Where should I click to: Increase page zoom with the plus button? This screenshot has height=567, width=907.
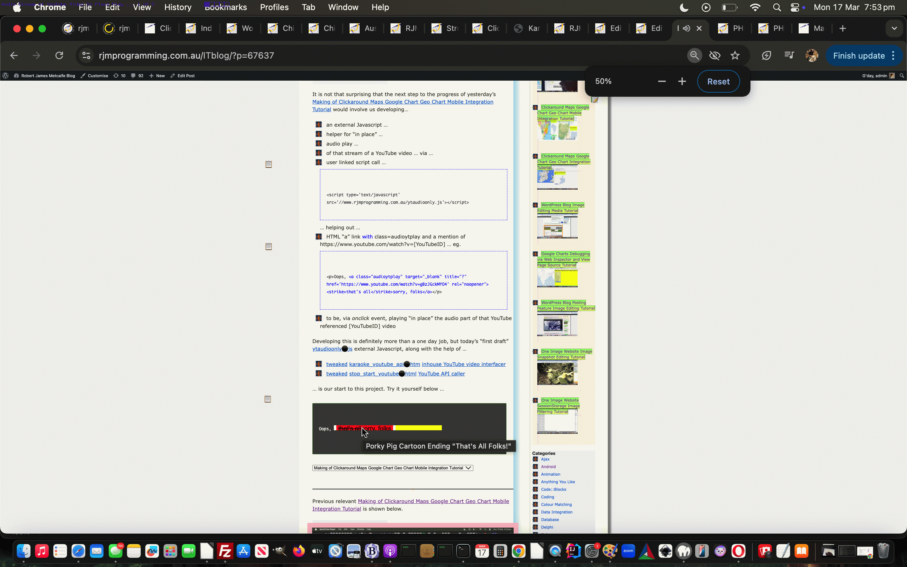point(682,81)
